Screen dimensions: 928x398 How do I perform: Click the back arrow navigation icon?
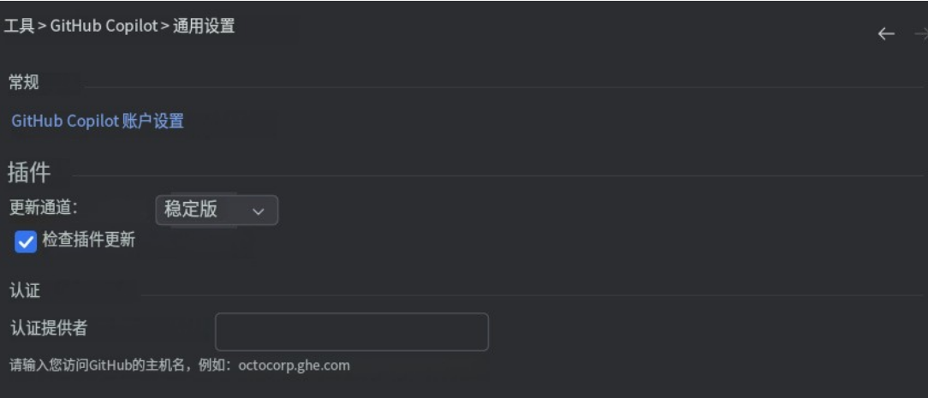click(x=886, y=34)
